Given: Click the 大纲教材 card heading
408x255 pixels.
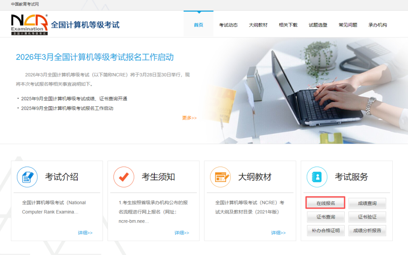Looking at the screenshot, I should click(x=255, y=177).
